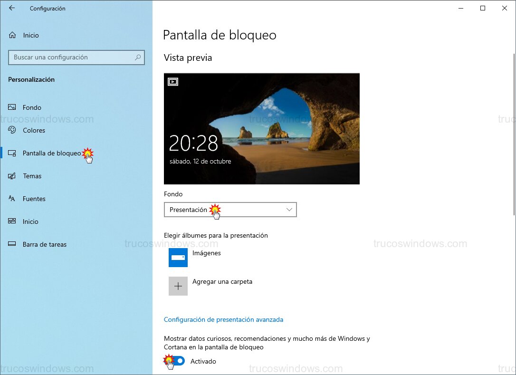516x375 pixels.
Task: Click inside Buscar una configuración search field
Action: coord(71,58)
